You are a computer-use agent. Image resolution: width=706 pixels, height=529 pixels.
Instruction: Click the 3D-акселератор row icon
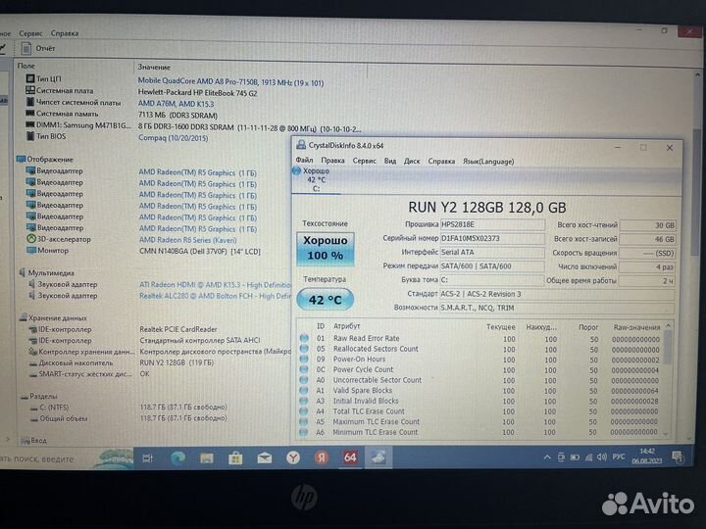31,239
